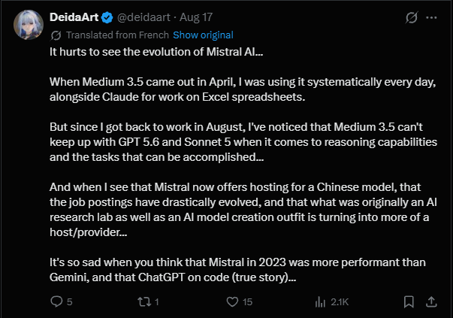Screen dimensions: 453x318
Task: Click the 2.1K views count
Action: (x=340, y=301)
